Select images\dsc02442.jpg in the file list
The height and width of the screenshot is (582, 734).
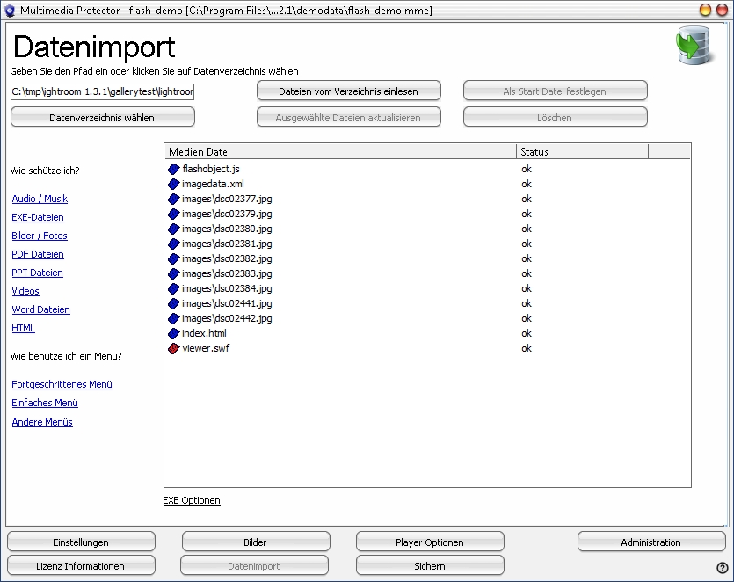point(227,318)
